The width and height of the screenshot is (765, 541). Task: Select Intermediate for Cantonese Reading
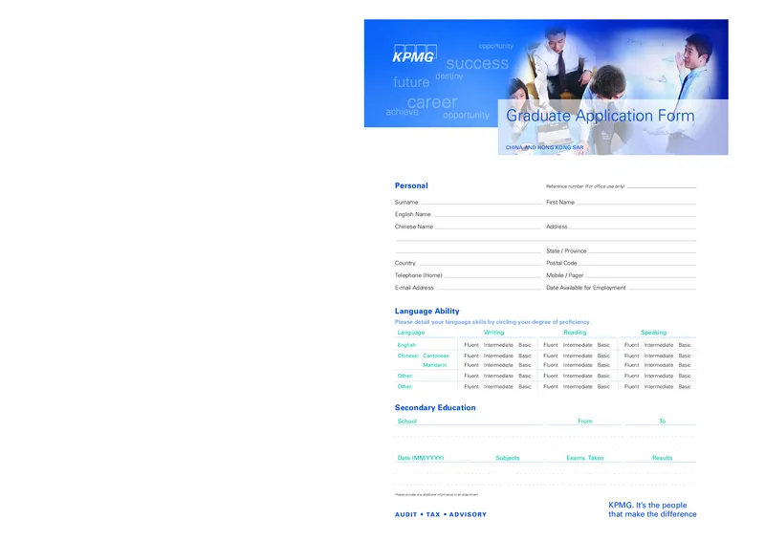pos(577,356)
